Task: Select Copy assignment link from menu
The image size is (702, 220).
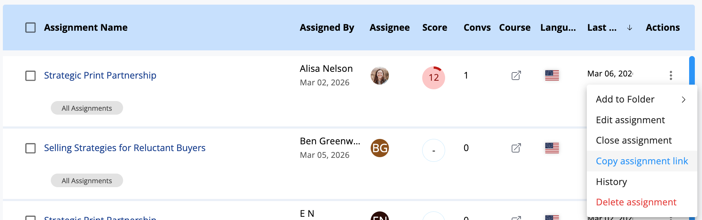Action: coord(642,161)
